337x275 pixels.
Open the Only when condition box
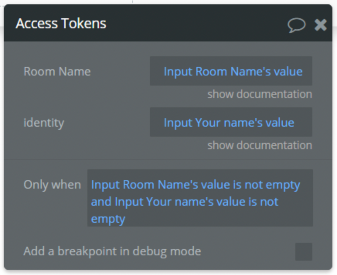point(200,198)
